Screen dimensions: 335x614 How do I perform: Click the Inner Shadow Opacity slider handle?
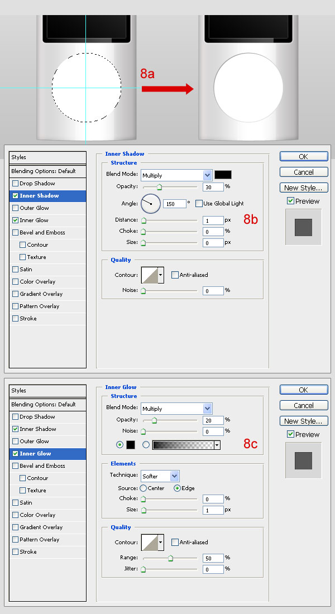159,188
